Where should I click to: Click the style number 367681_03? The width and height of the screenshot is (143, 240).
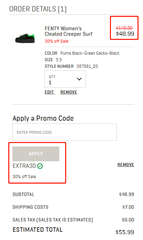coord(87,66)
